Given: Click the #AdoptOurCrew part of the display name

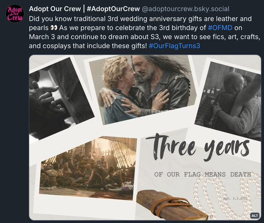Looking at the screenshot, I should click(113, 9).
